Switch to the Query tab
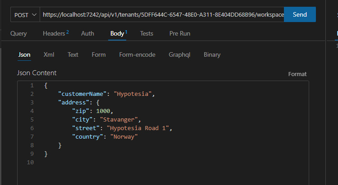Screen dimensions: 338x185 (x=18, y=33)
